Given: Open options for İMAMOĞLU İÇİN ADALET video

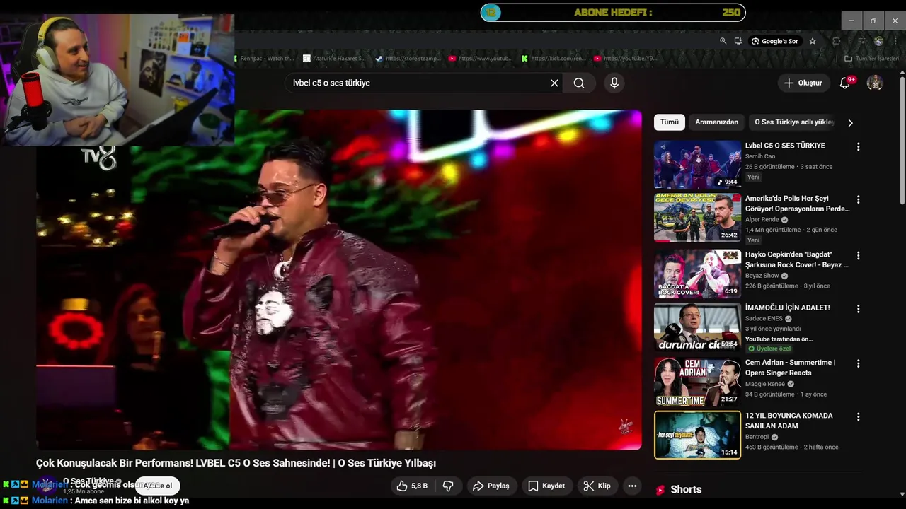Looking at the screenshot, I should (858, 309).
